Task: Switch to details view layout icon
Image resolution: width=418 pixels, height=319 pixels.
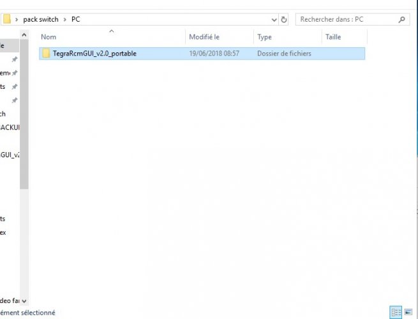Action: [396, 312]
